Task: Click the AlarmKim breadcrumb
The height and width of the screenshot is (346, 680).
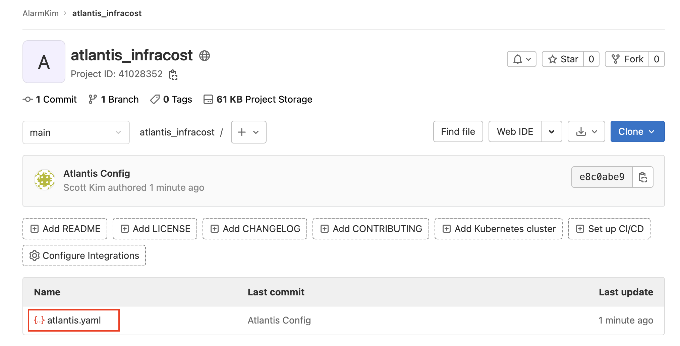Action: coord(41,13)
